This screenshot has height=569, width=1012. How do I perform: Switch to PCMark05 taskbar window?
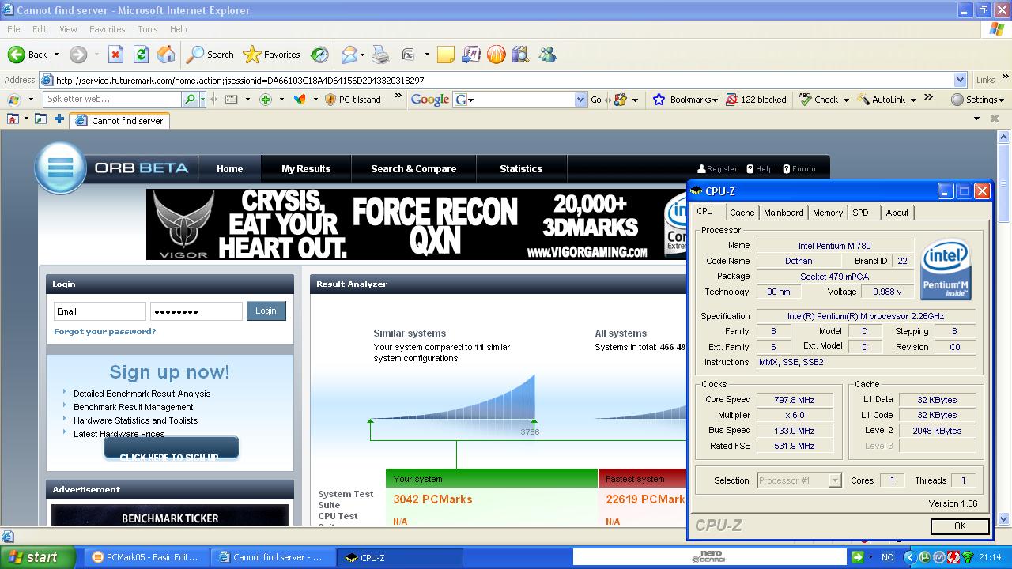[x=148, y=557]
